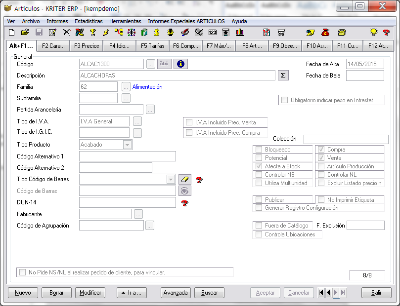The height and width of the screenshot is (306, 400).
Task: Click the Borrar button
Action: pos(56,293)
